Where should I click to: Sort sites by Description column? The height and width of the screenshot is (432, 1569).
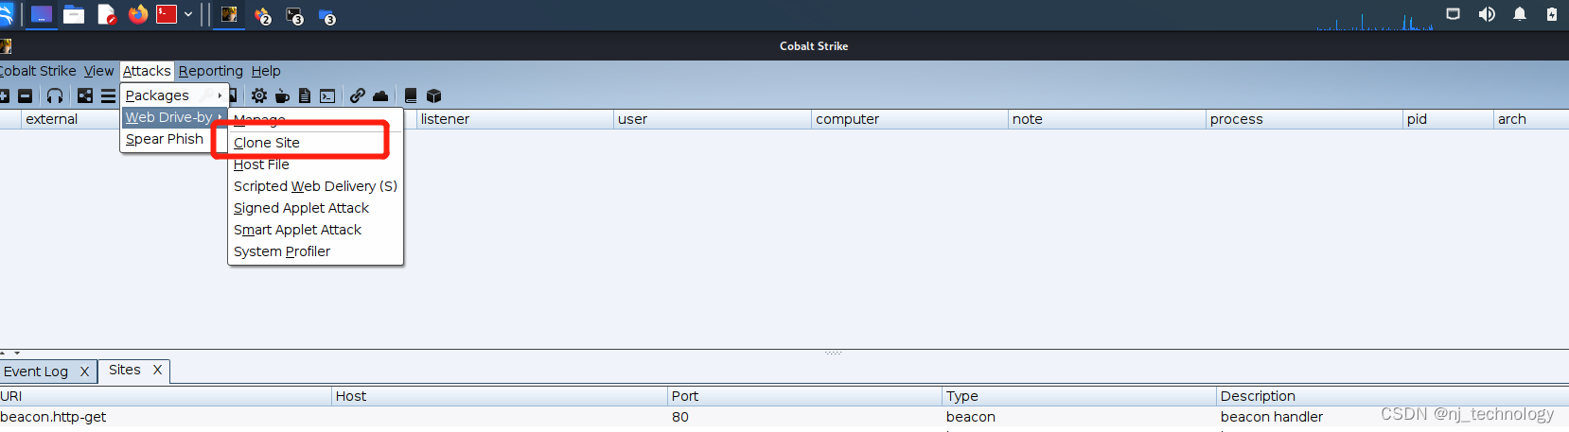pyautogui.click(x=1392, y=396)
